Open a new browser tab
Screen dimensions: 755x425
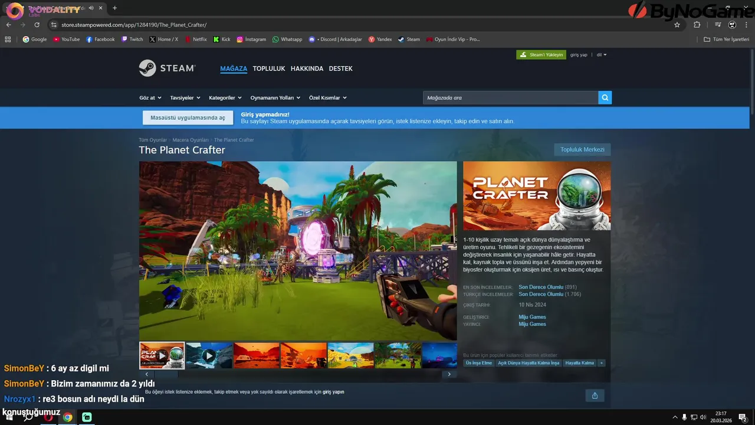point(114,8)
